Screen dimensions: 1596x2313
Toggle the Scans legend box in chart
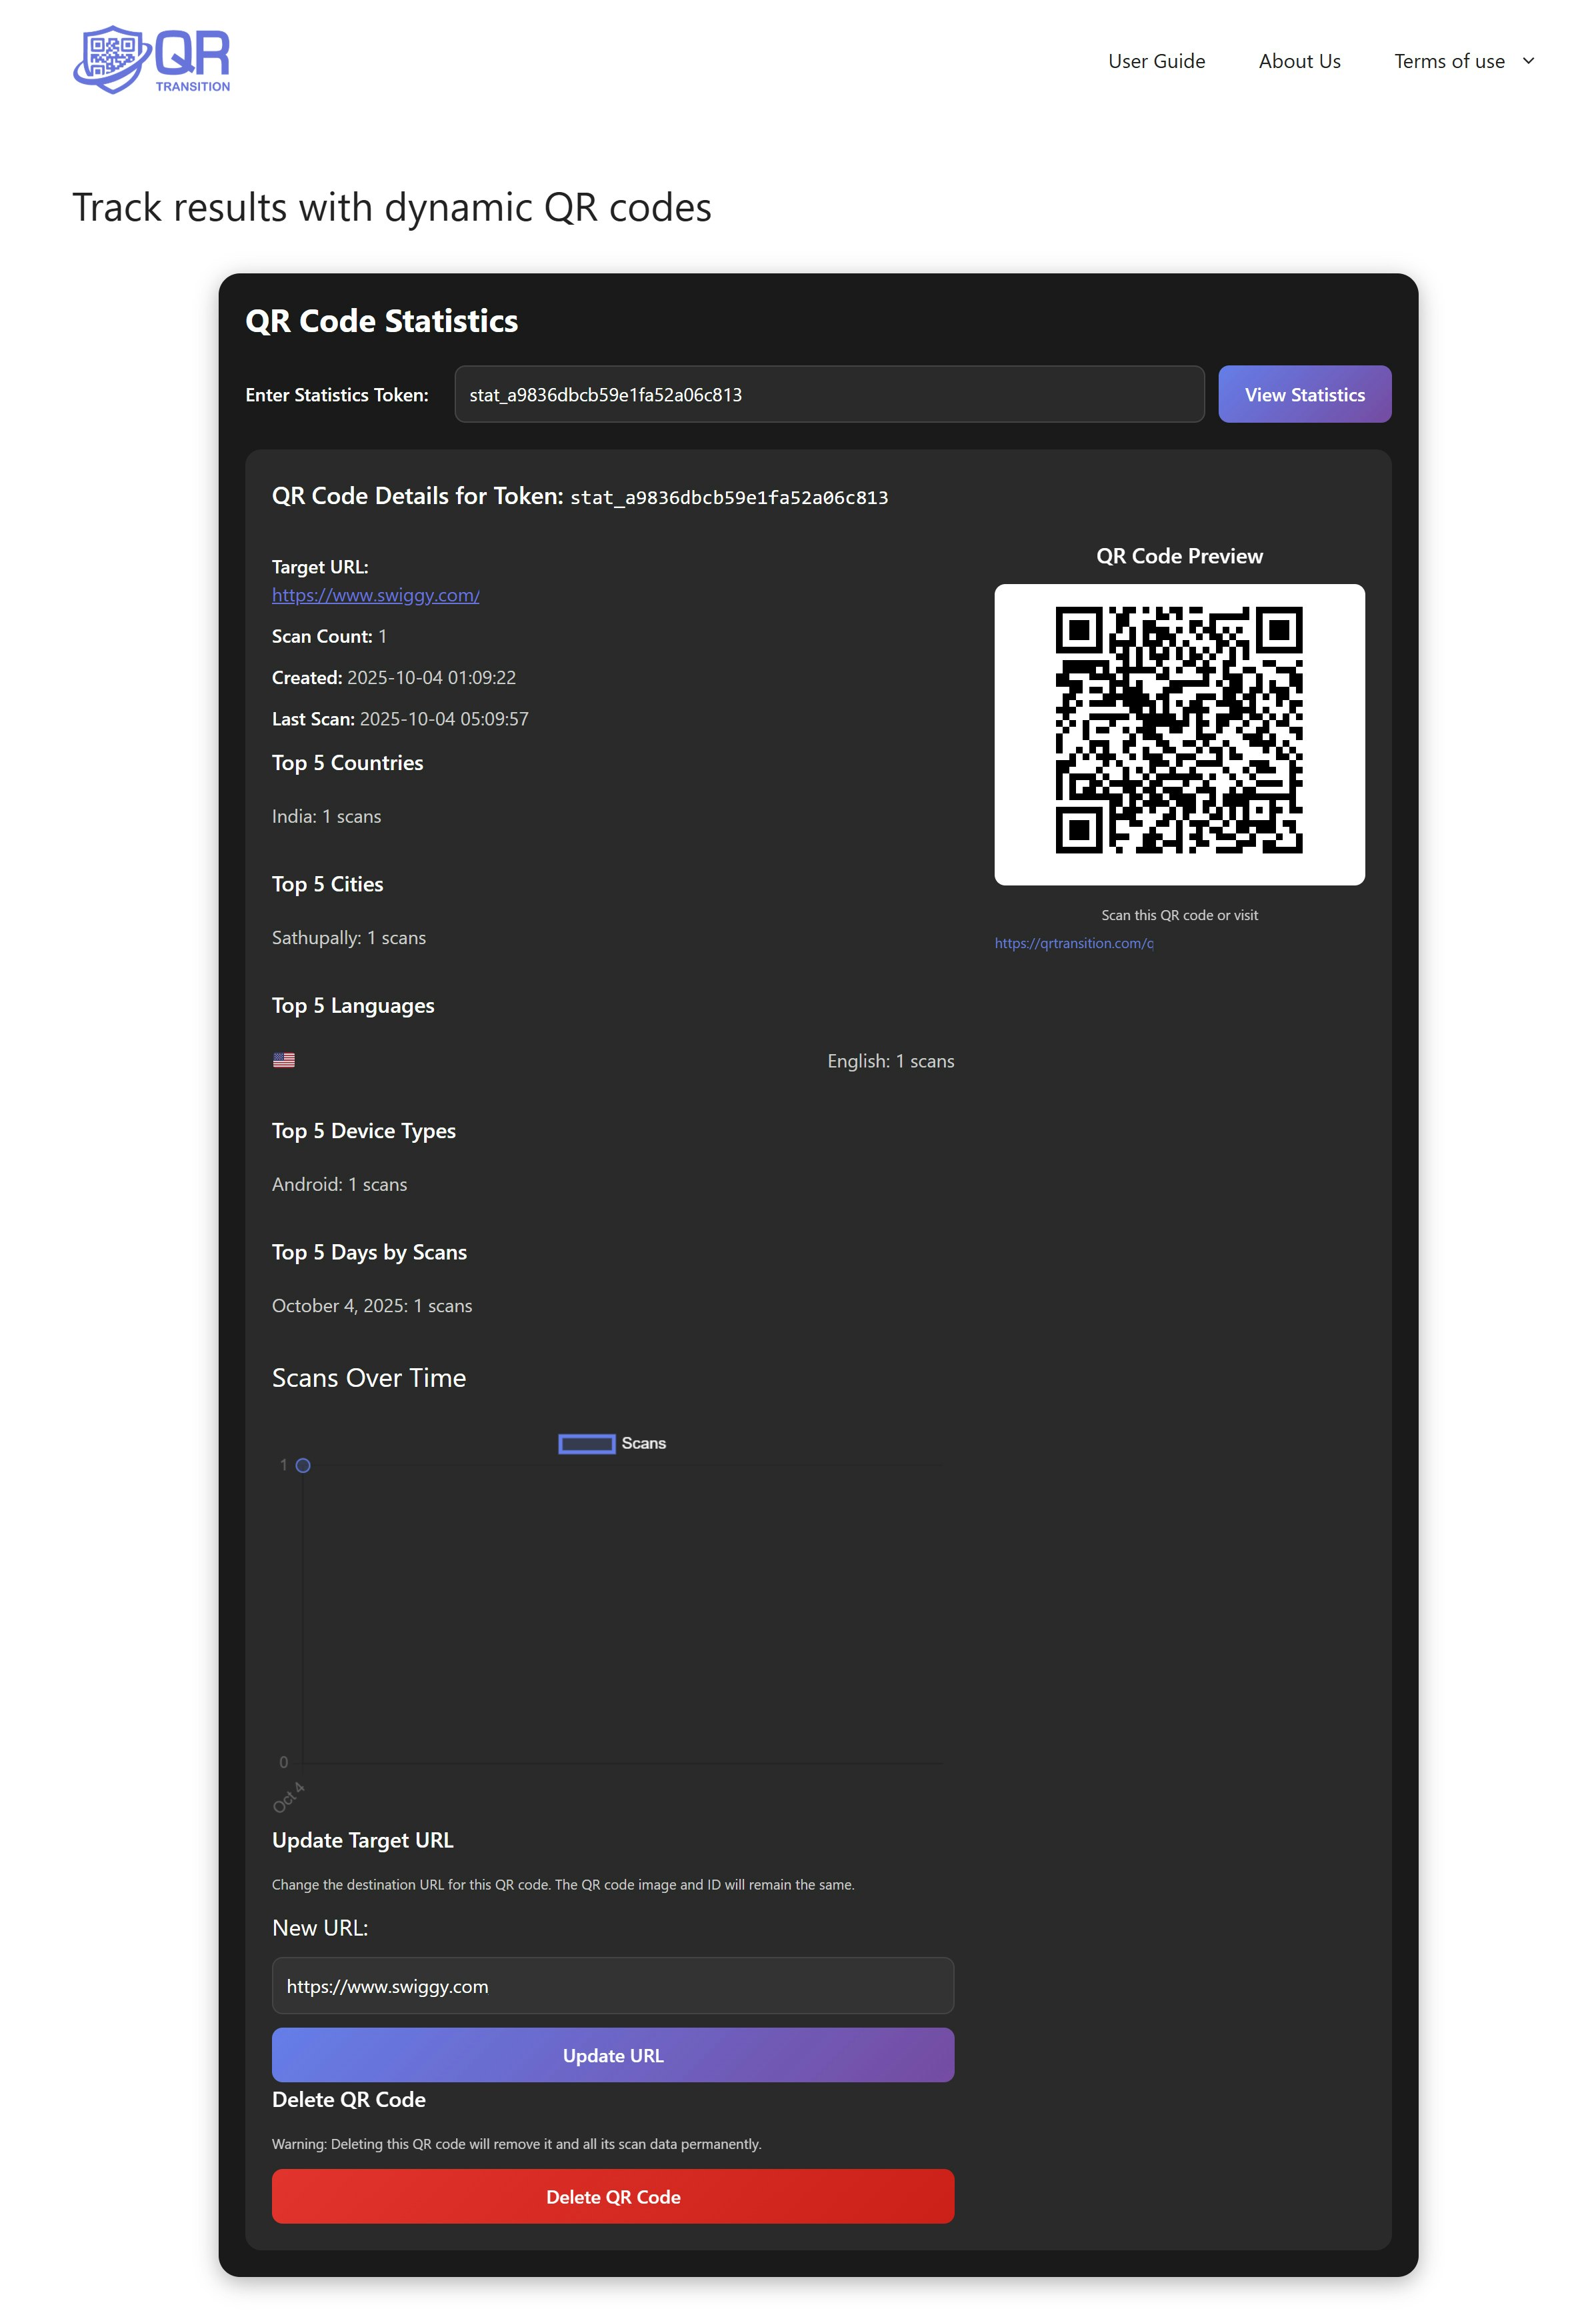click(x=587, y=1443)
